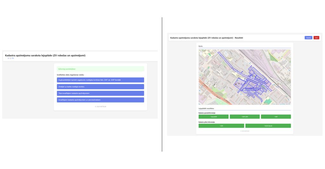The height and width of the screenshot is (169, 325).
Task: Click the green 'Veiksmīgi pieslēdzāties!' message
Action: 100,69
